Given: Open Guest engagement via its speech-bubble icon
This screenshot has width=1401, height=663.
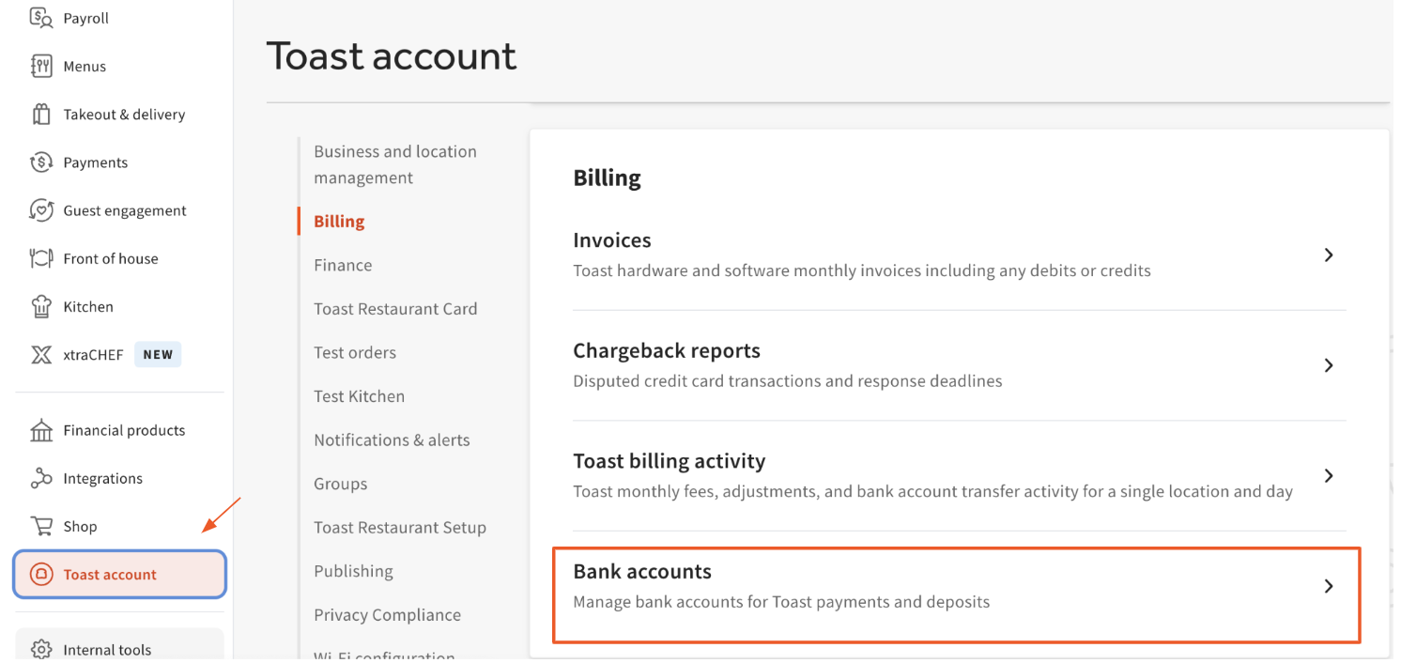Looking at the screenshot, I should click(39, 209).
